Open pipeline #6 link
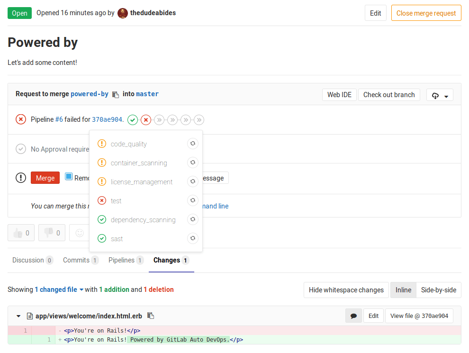Viewport: 469px width, 353px height. [59, 119]
